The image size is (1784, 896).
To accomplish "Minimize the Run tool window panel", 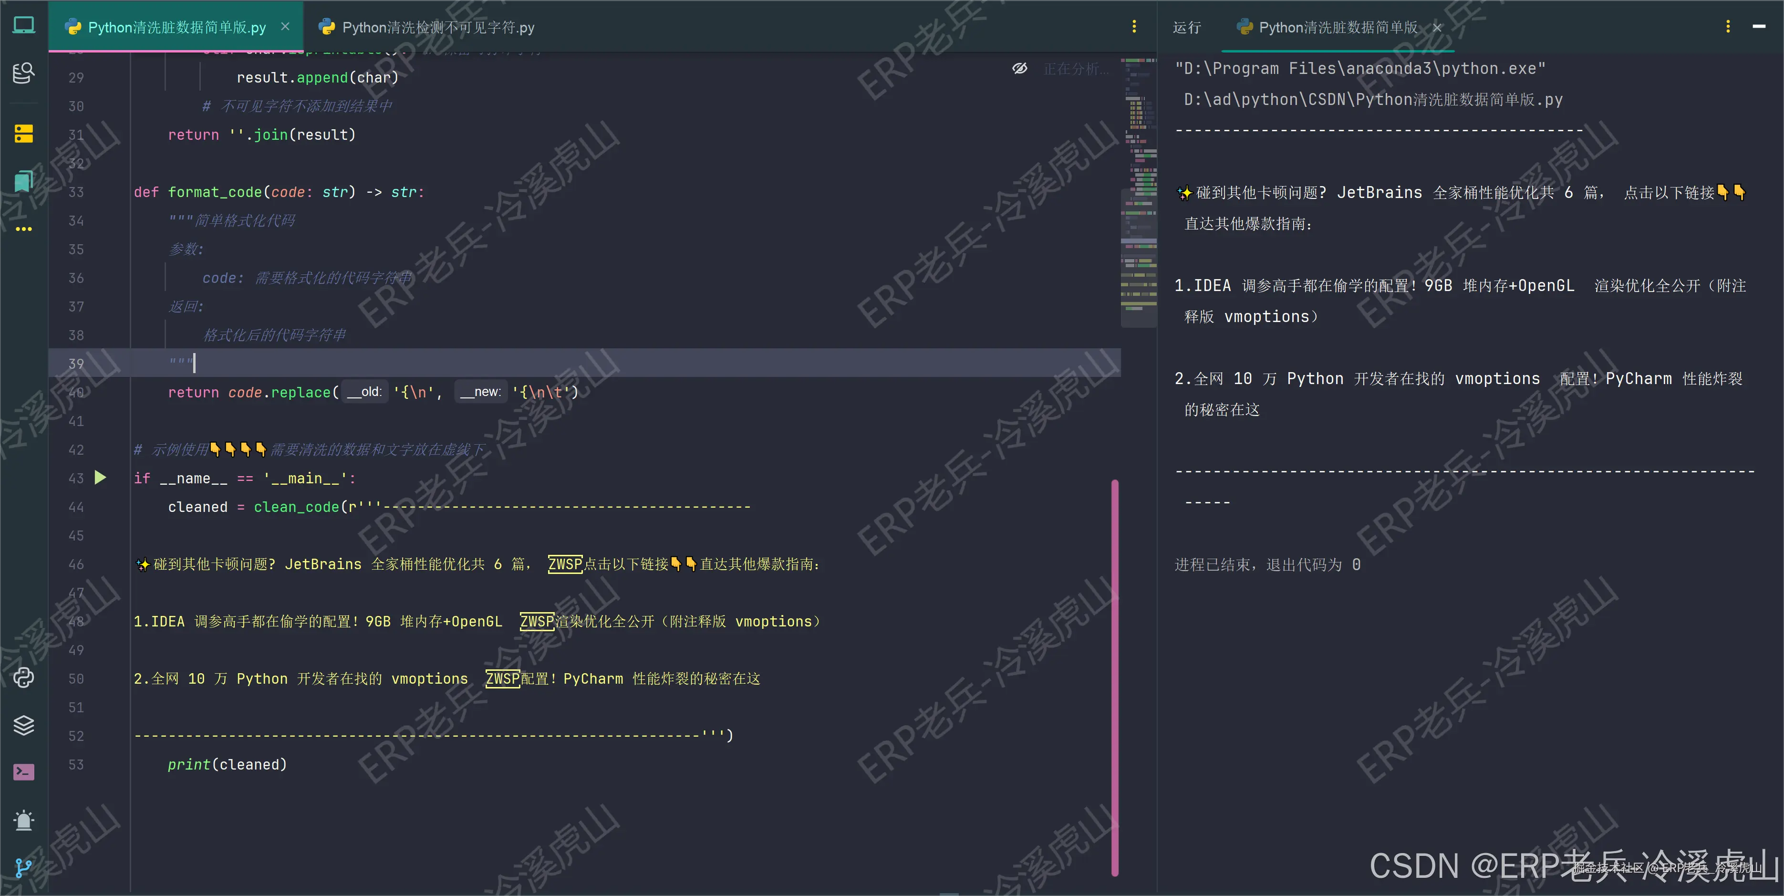I will [x=1758, y=27].
